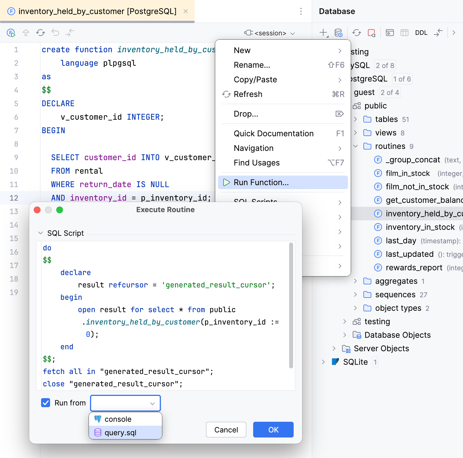Click the run routine icon in editor toolbar
The height and width of the screenshot is (458, 463).
[x=11, y=33]
